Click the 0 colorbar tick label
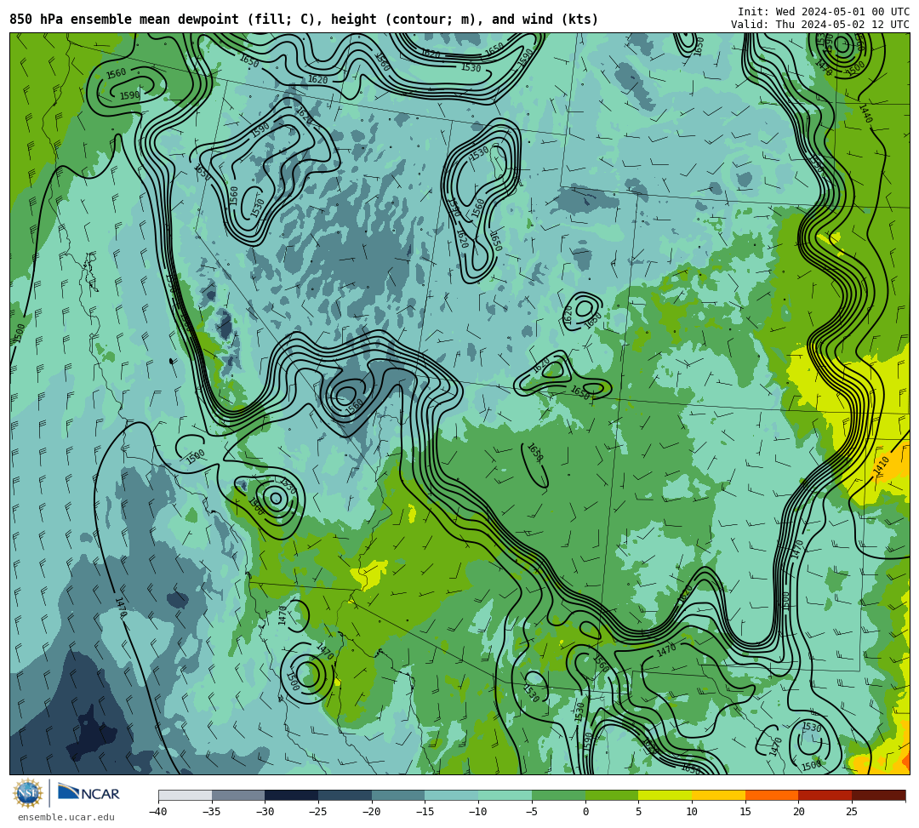The height and width of the screenshot is (828, 919). tap(585, 812)
